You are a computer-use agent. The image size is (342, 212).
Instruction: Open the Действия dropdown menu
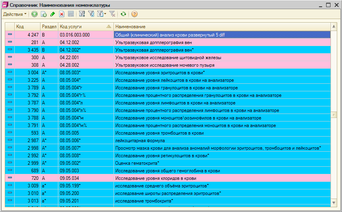pyautogui.click(x=15, y=14)
